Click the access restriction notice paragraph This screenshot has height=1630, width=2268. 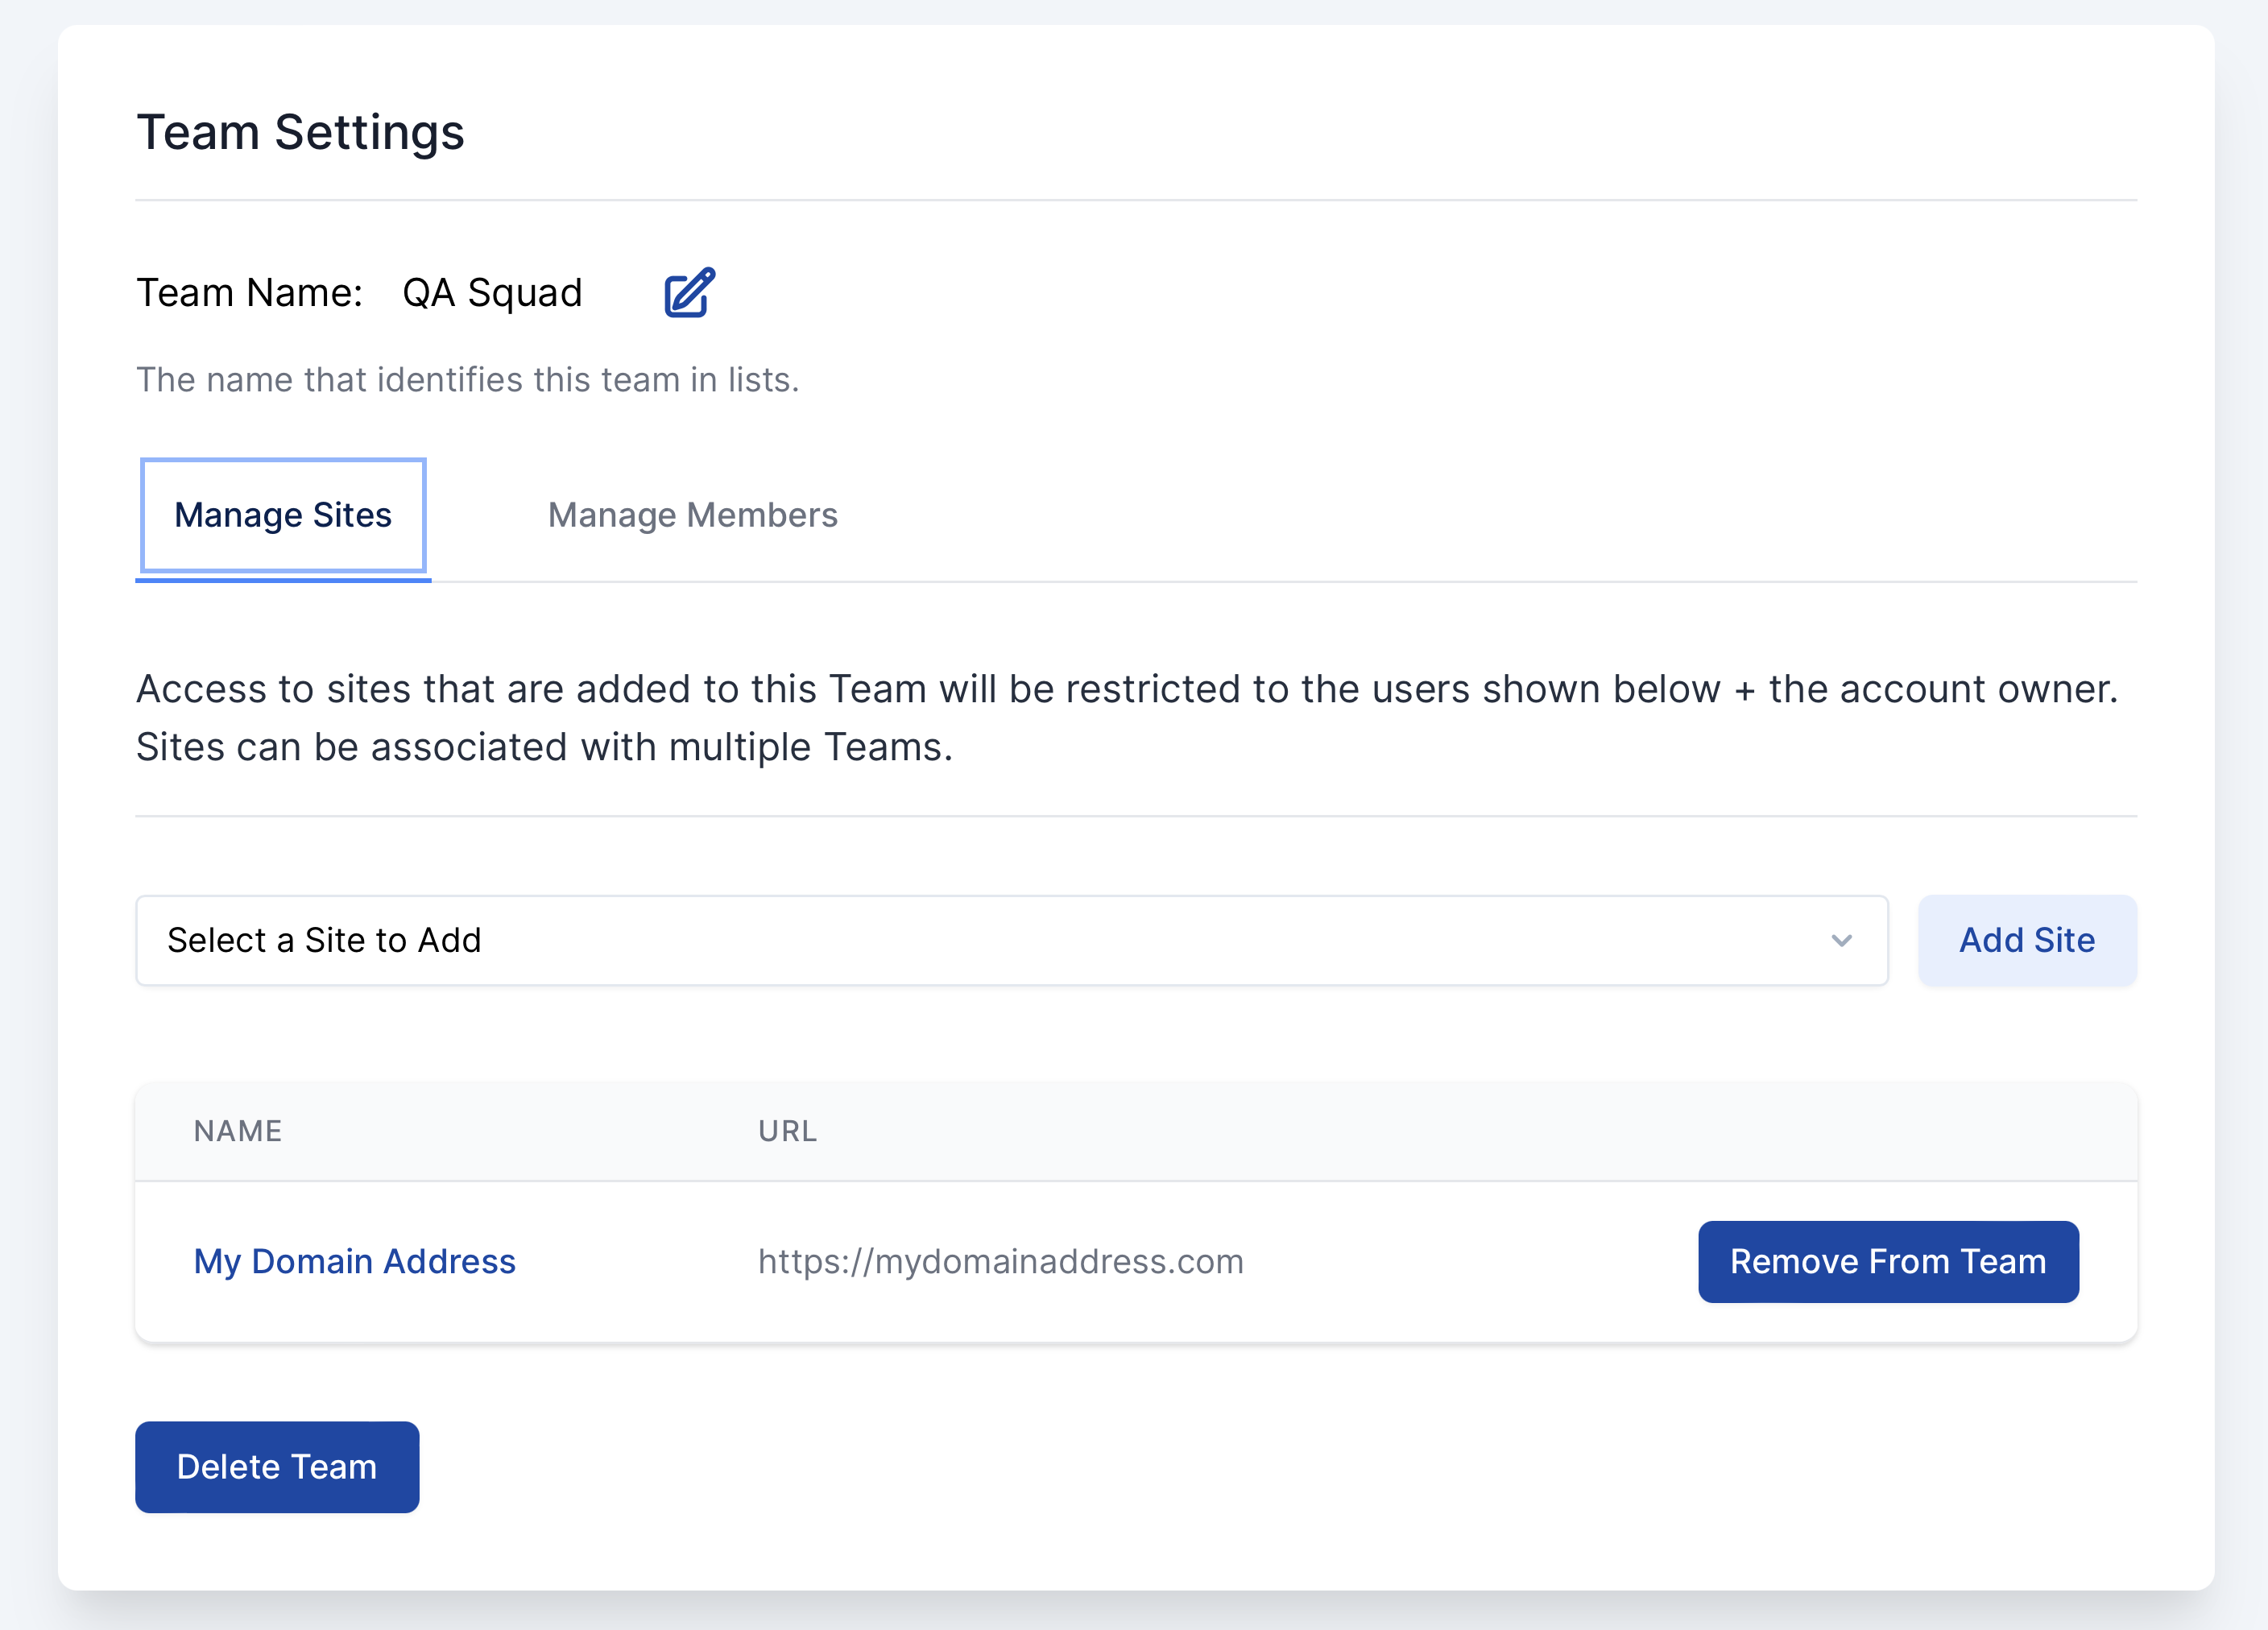1127,689
